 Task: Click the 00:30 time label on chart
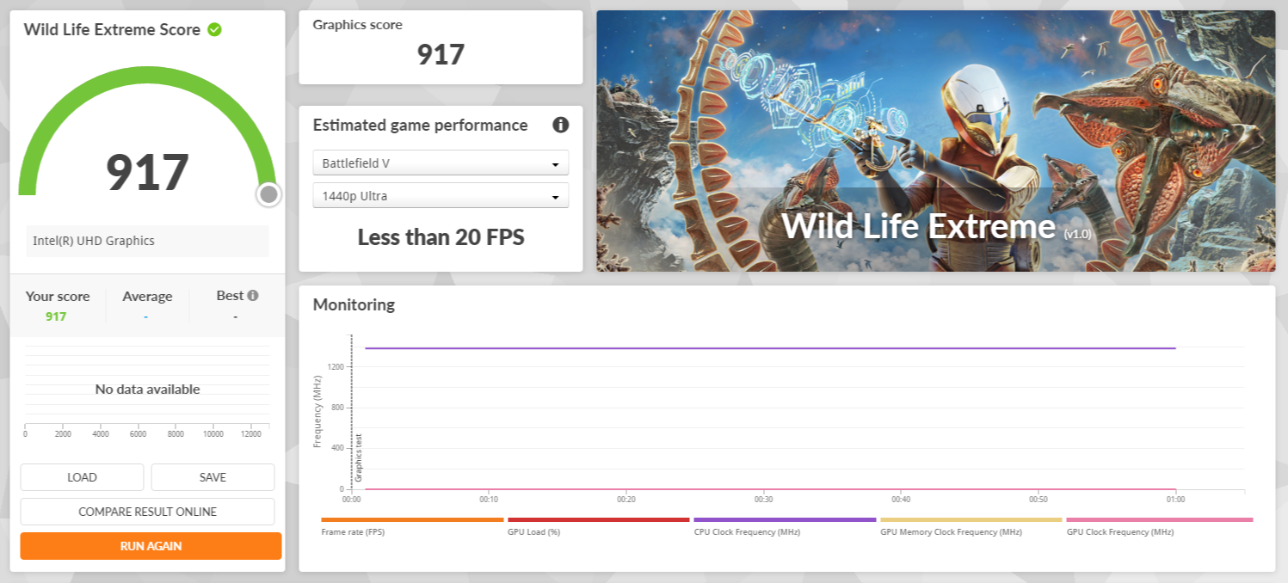coord(763,500)
